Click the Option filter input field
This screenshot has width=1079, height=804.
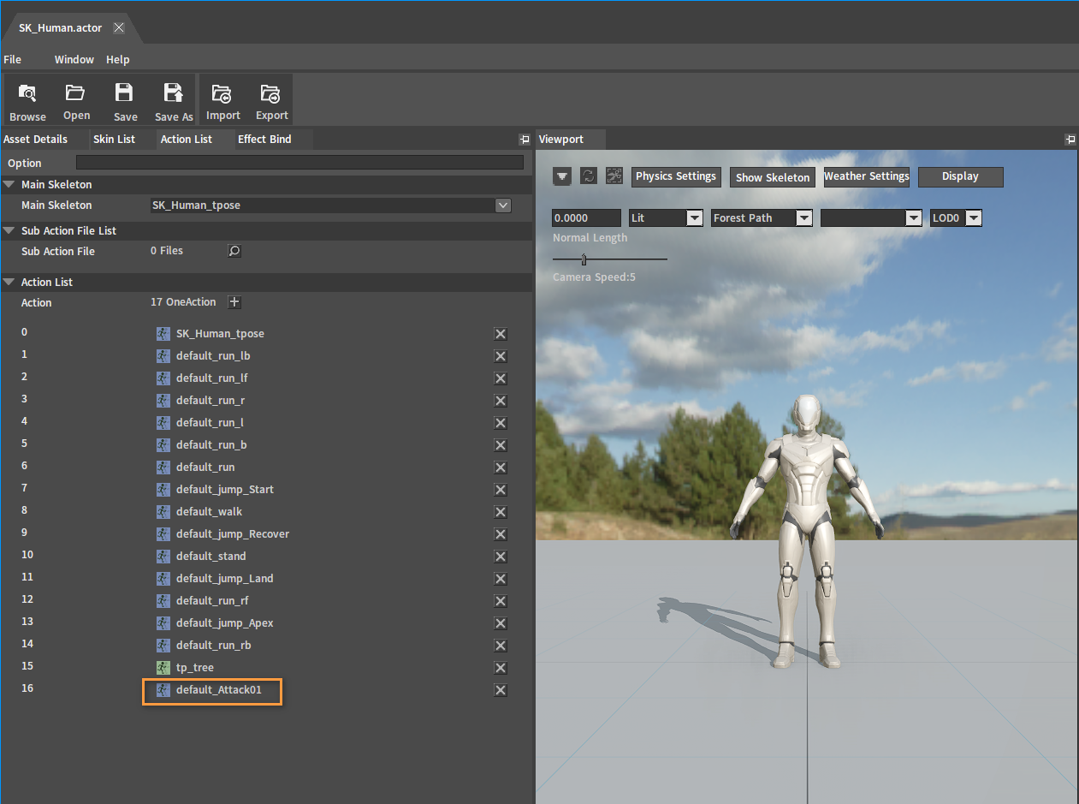[x=299, y=163]
